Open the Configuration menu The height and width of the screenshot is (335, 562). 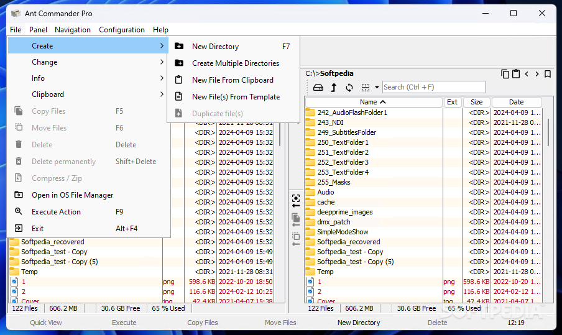122,30
